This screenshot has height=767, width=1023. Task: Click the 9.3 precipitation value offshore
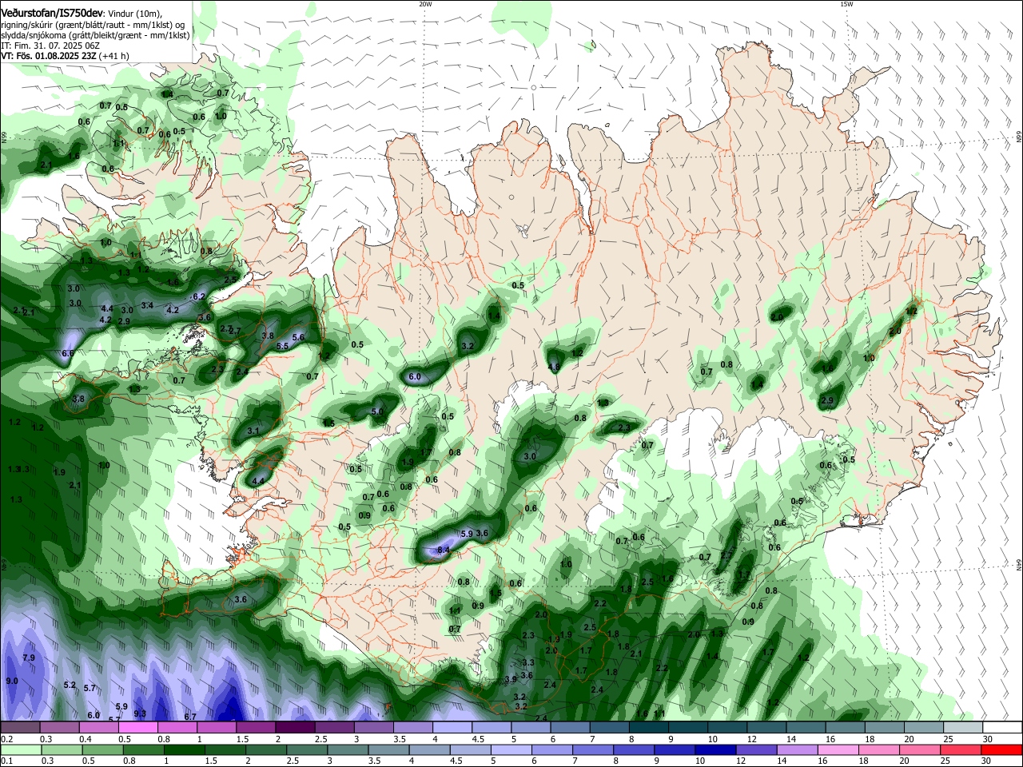[x=140, y=713]
